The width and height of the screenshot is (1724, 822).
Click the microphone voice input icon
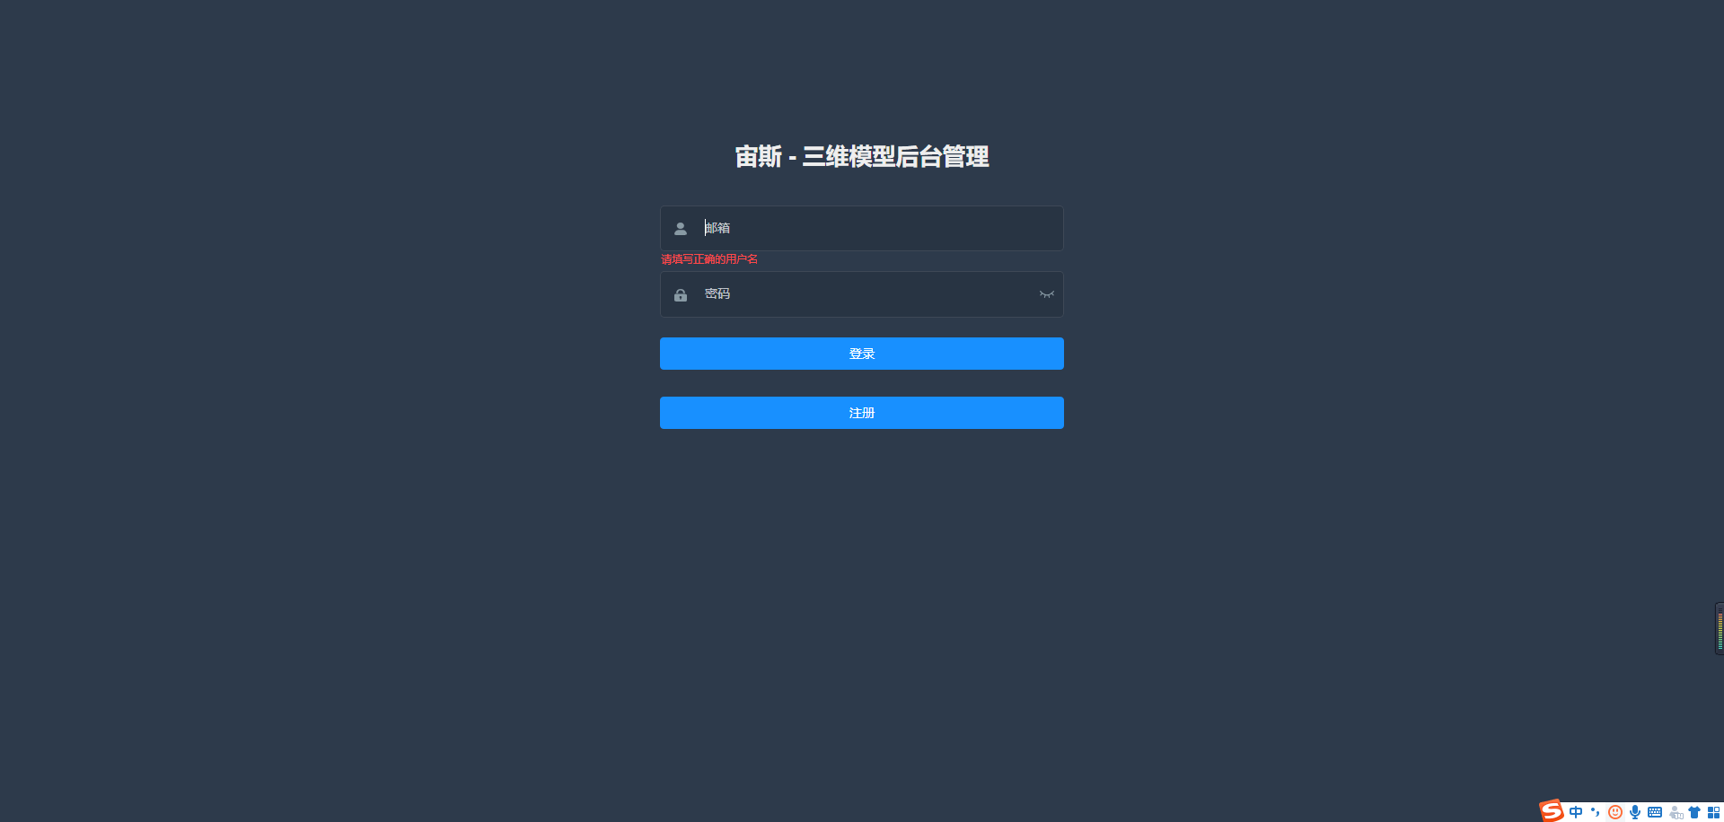tap(1635, 812)
